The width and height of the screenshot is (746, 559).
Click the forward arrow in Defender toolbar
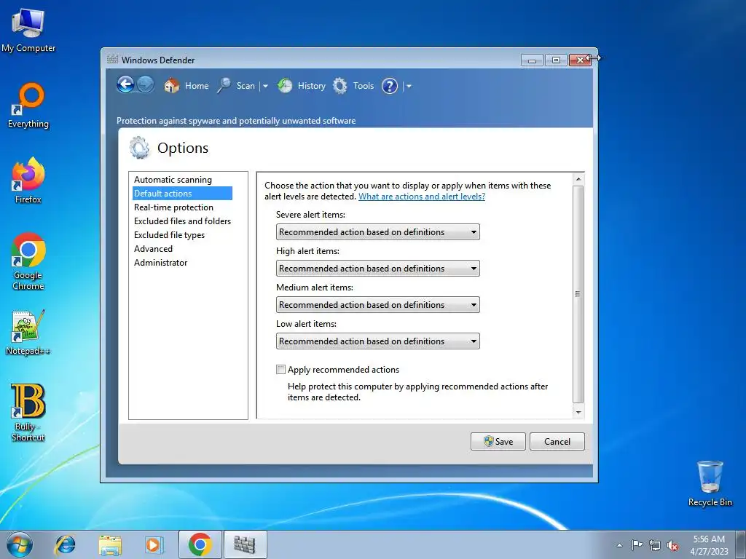(146, 85)
